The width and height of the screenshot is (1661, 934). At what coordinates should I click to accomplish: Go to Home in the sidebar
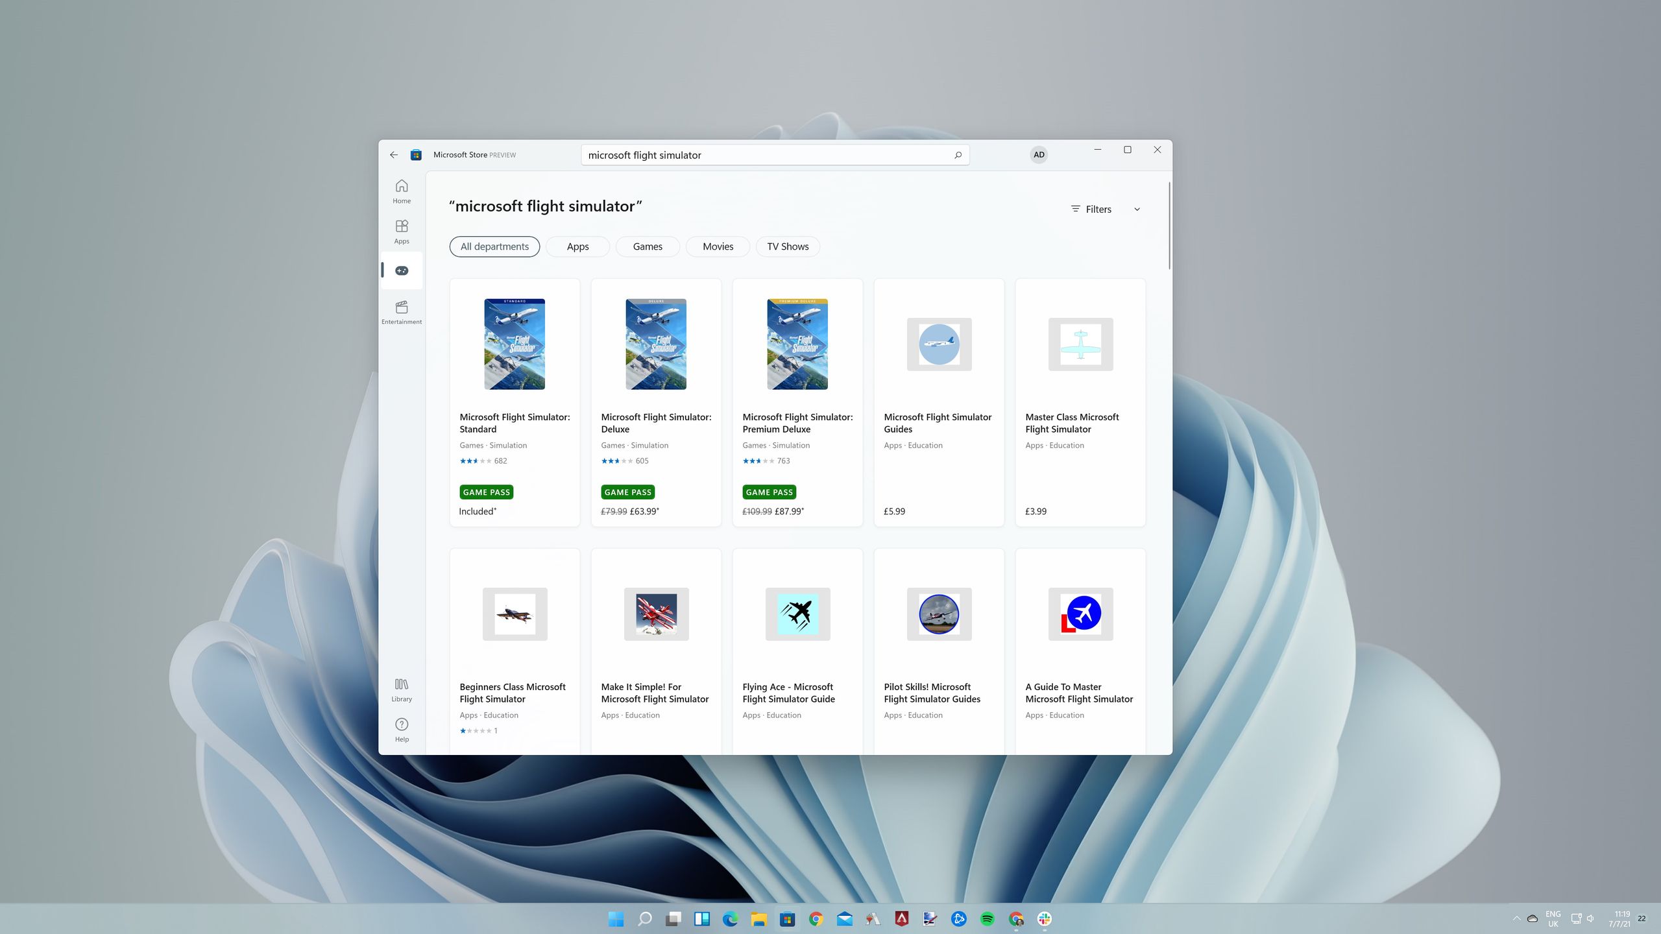[x=402, y=191]
